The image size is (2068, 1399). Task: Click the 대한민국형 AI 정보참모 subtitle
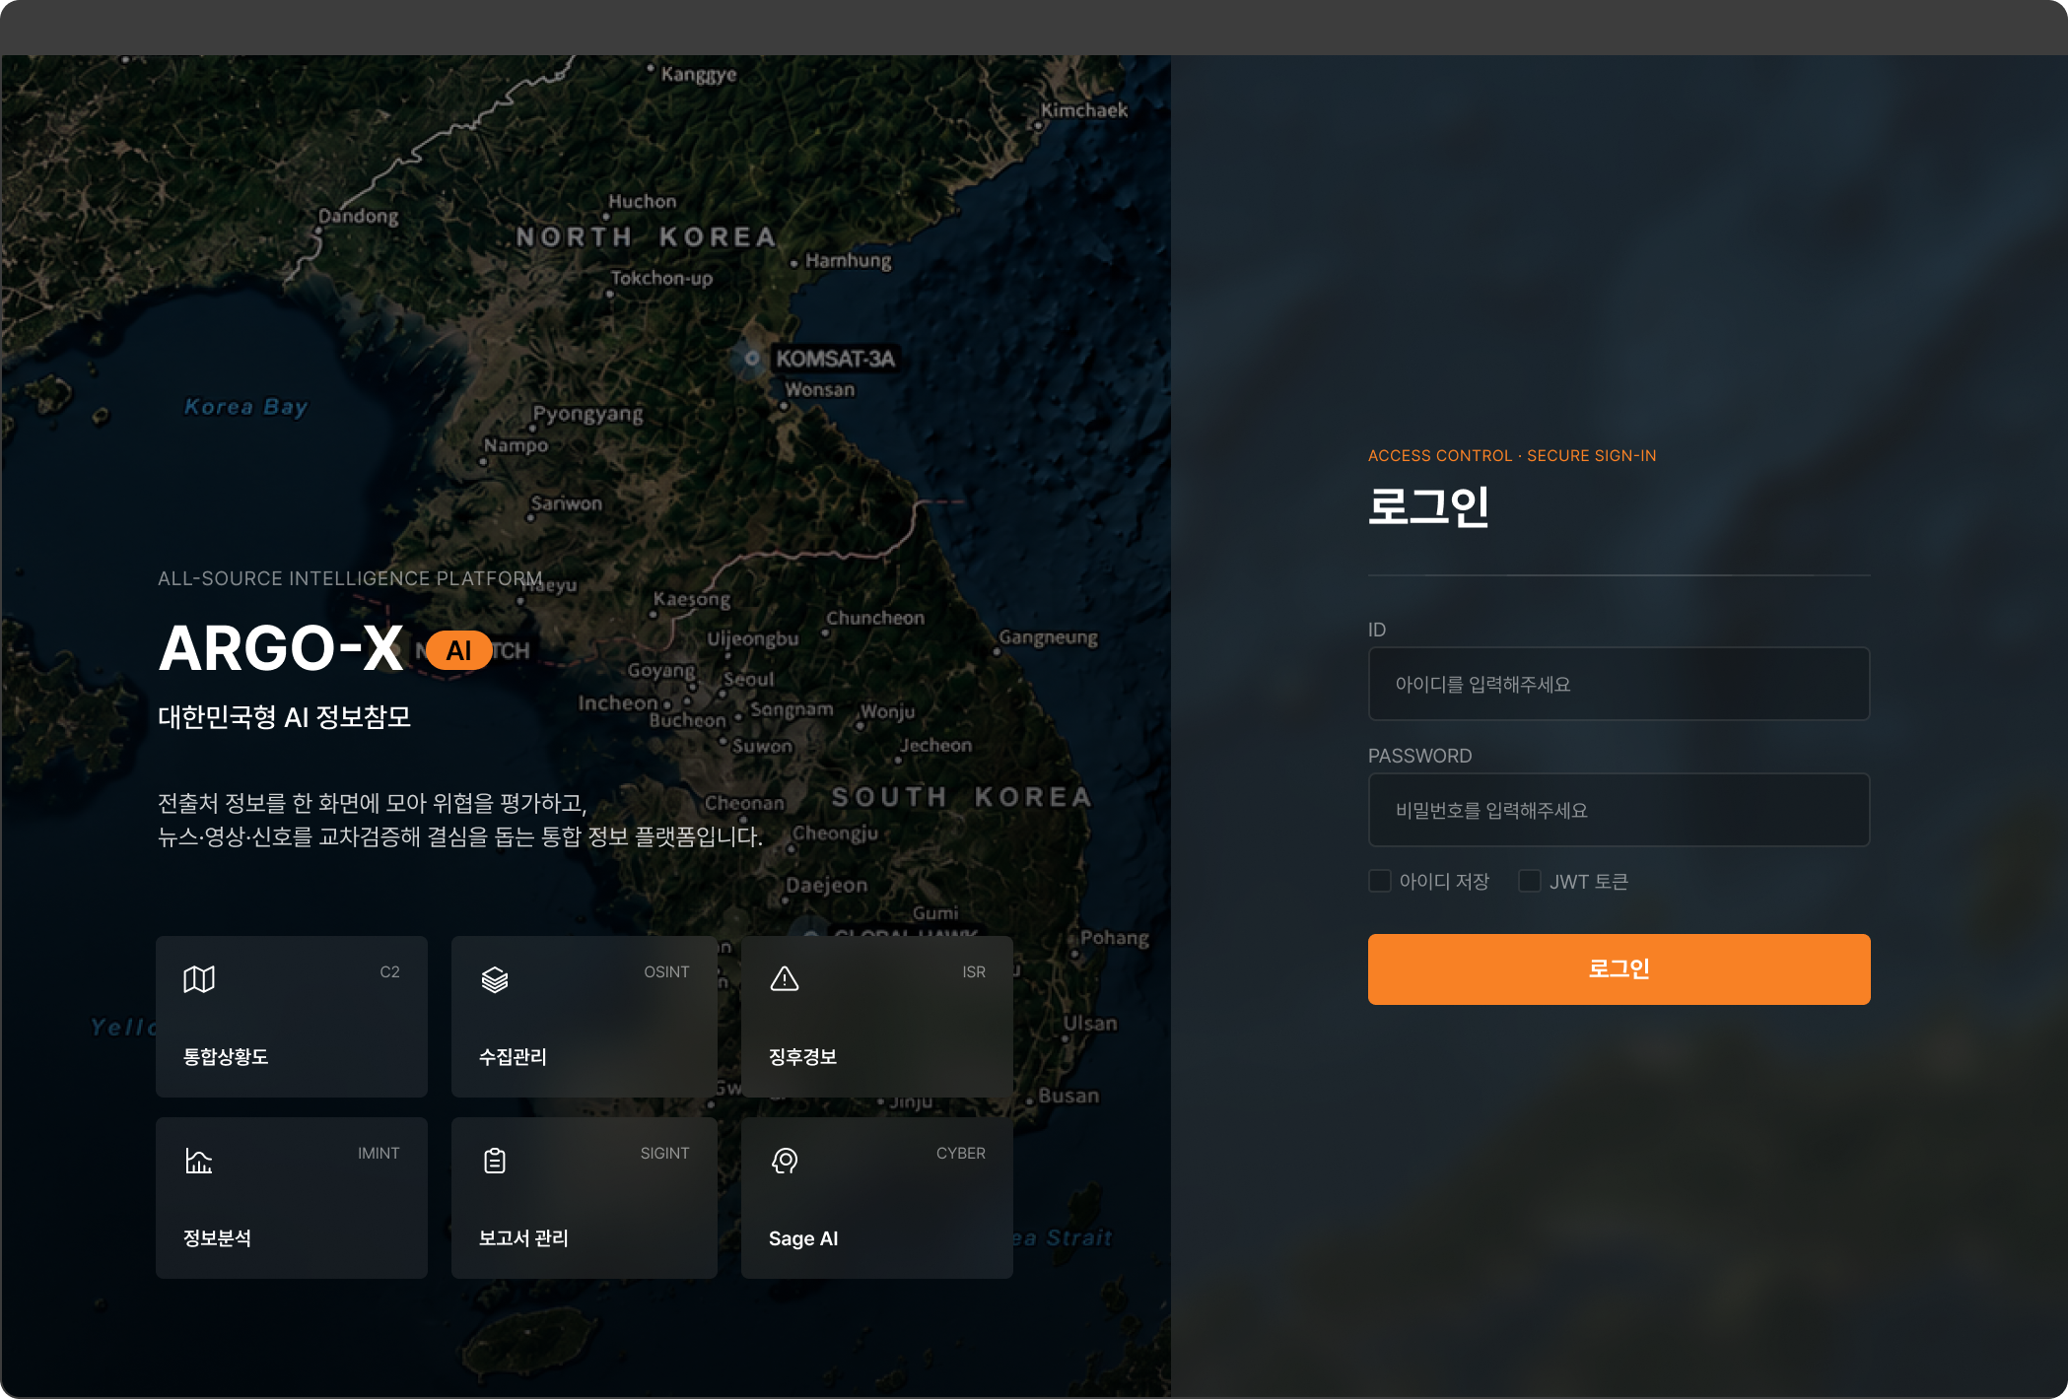[x=284, y=717]
